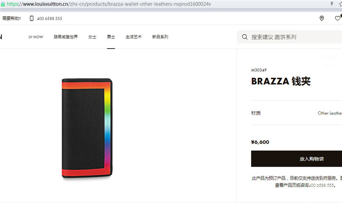Screen dimensions: 342x203
Task: Click the 需要帮助? help link
Action: (x=11, y=18)
